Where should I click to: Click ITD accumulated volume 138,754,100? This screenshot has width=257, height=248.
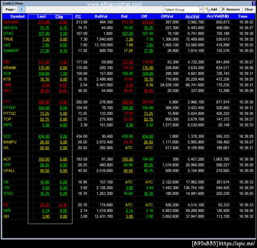coord(194,188)
